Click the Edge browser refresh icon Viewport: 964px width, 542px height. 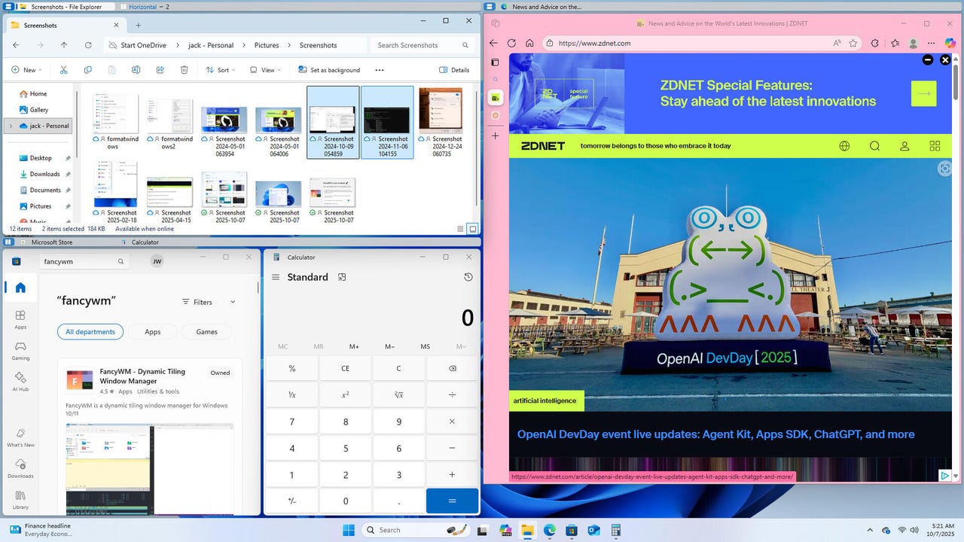click(x=511, y=44)
